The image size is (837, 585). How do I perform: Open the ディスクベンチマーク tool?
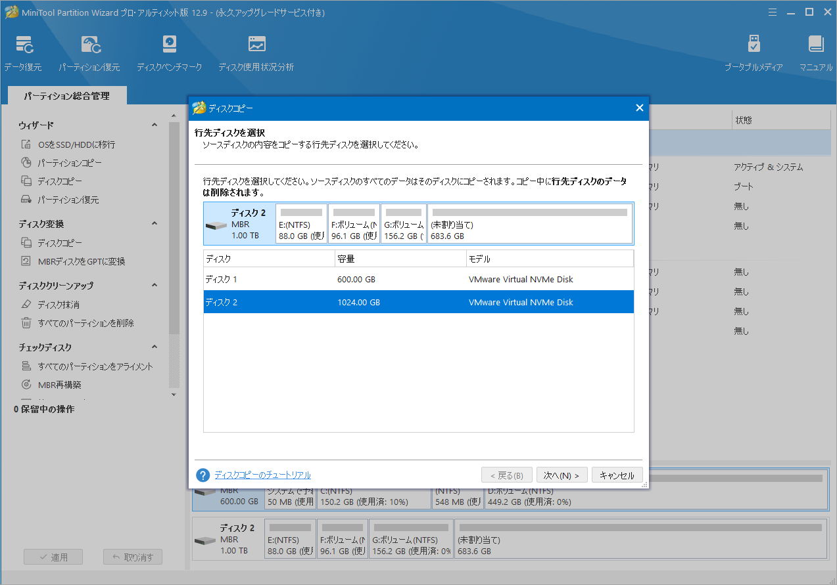point(169,54)
